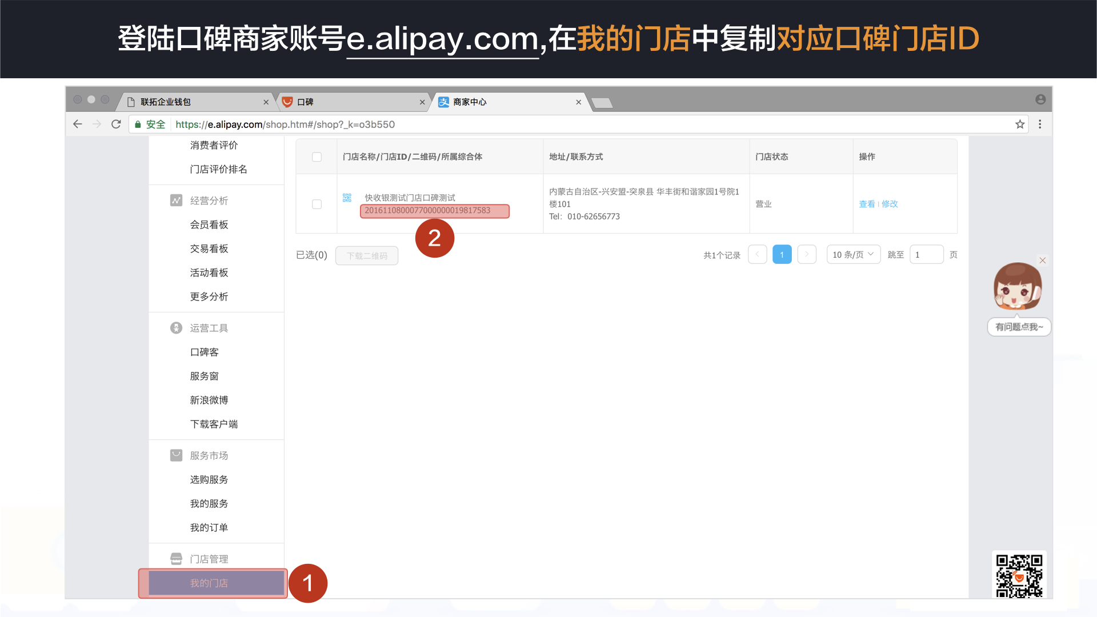Open 服务窗 in the sidebar

coord(205,376)
